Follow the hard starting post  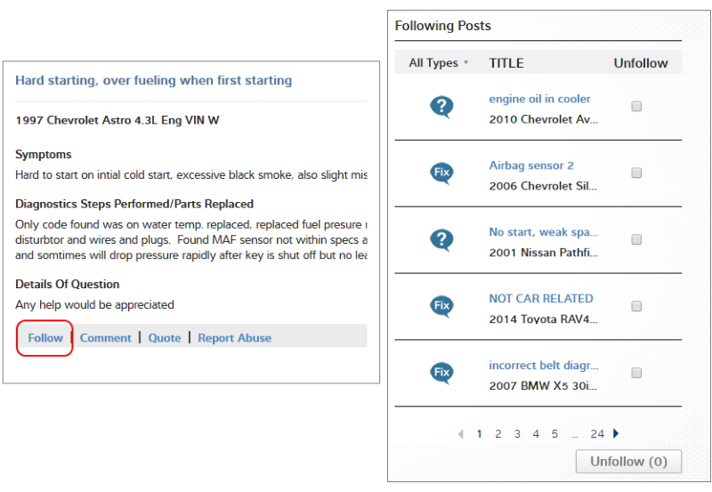click(x=45, y=338)
